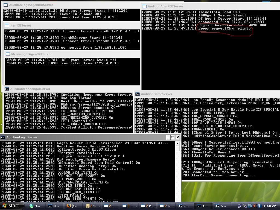The width and height of the screenshot is (280, 210).
Task: Expand the '2 D' grouped taskbar dropdown
Action: [x=136, y=206]
